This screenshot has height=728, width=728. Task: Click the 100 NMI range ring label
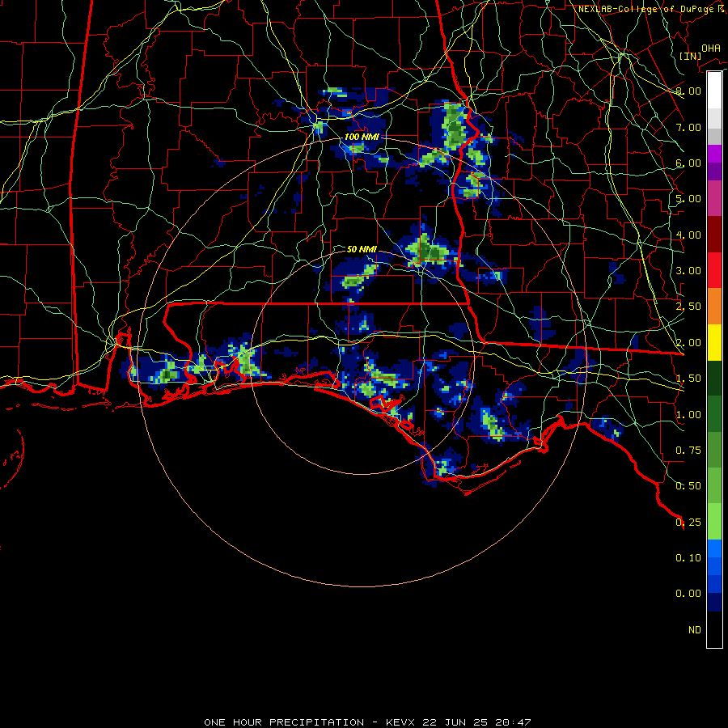(x=362, y=137)
